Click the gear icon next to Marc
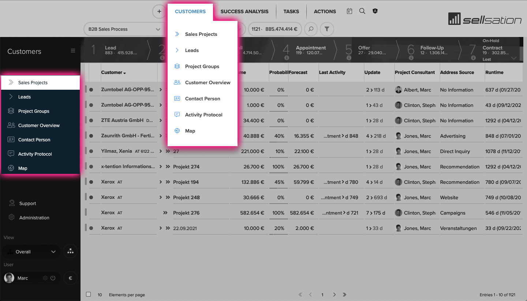Viewport: 527px width, 301px height. 45,278
